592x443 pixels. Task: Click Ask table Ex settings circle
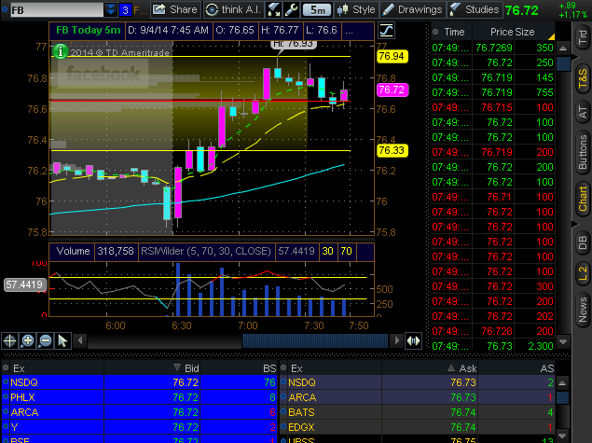(x=283, y=367)
